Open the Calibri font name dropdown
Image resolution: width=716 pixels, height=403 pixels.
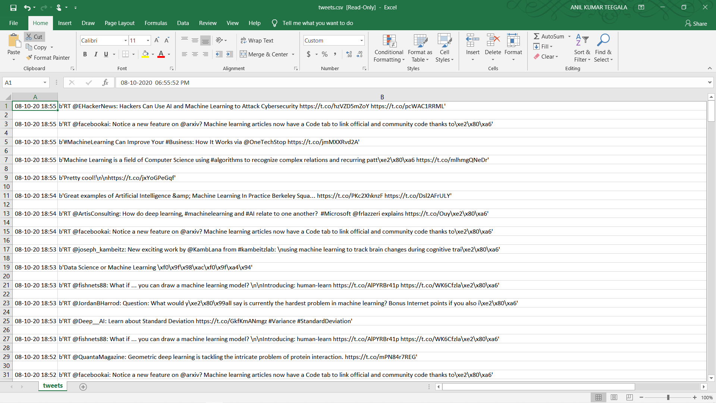coord(126,40)
